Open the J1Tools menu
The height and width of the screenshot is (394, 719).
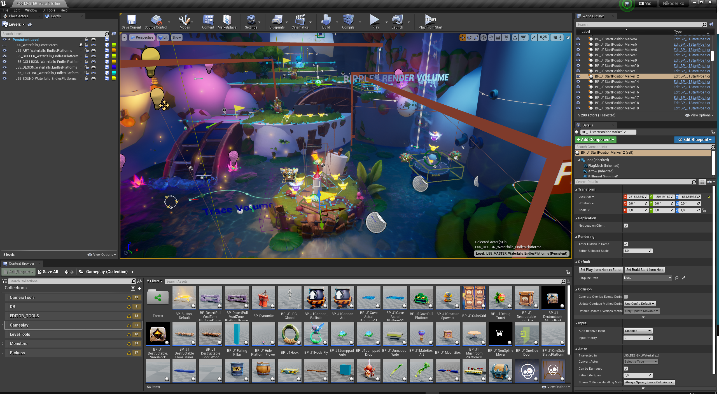pyautogui.click(x=49, y=10)
